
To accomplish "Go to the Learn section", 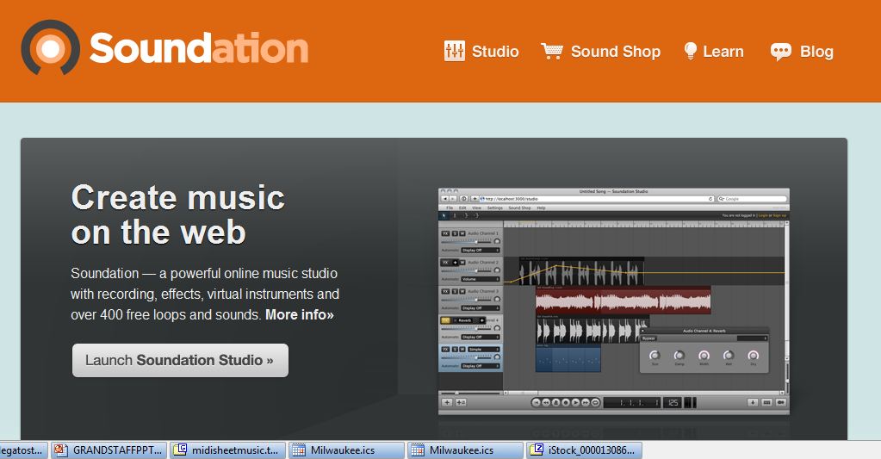I will (x=714, y=51).
